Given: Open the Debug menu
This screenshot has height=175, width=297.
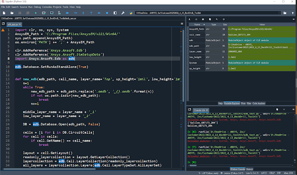Looking at the screenshot, I should (37, 7).
